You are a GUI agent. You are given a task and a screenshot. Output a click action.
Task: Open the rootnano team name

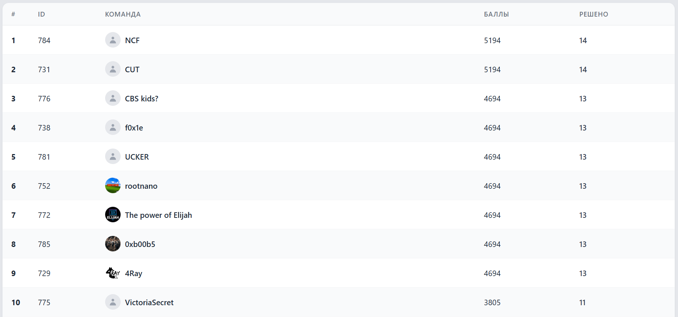[141, 186]
